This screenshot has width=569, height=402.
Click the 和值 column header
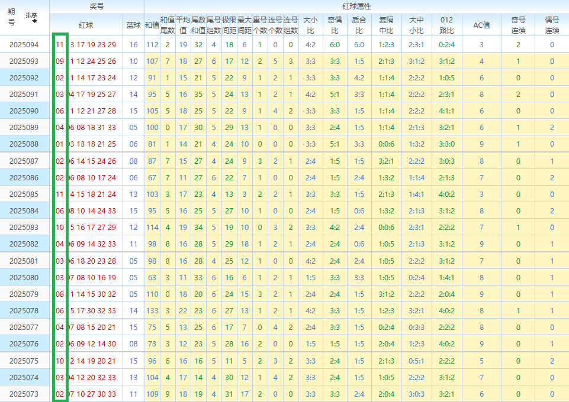pyautogui.click(x=152, y=25)
